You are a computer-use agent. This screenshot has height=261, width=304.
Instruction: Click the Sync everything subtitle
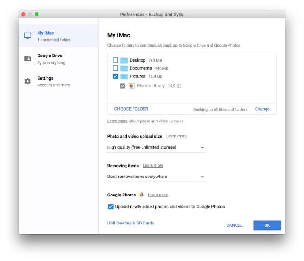pos(51,63)
